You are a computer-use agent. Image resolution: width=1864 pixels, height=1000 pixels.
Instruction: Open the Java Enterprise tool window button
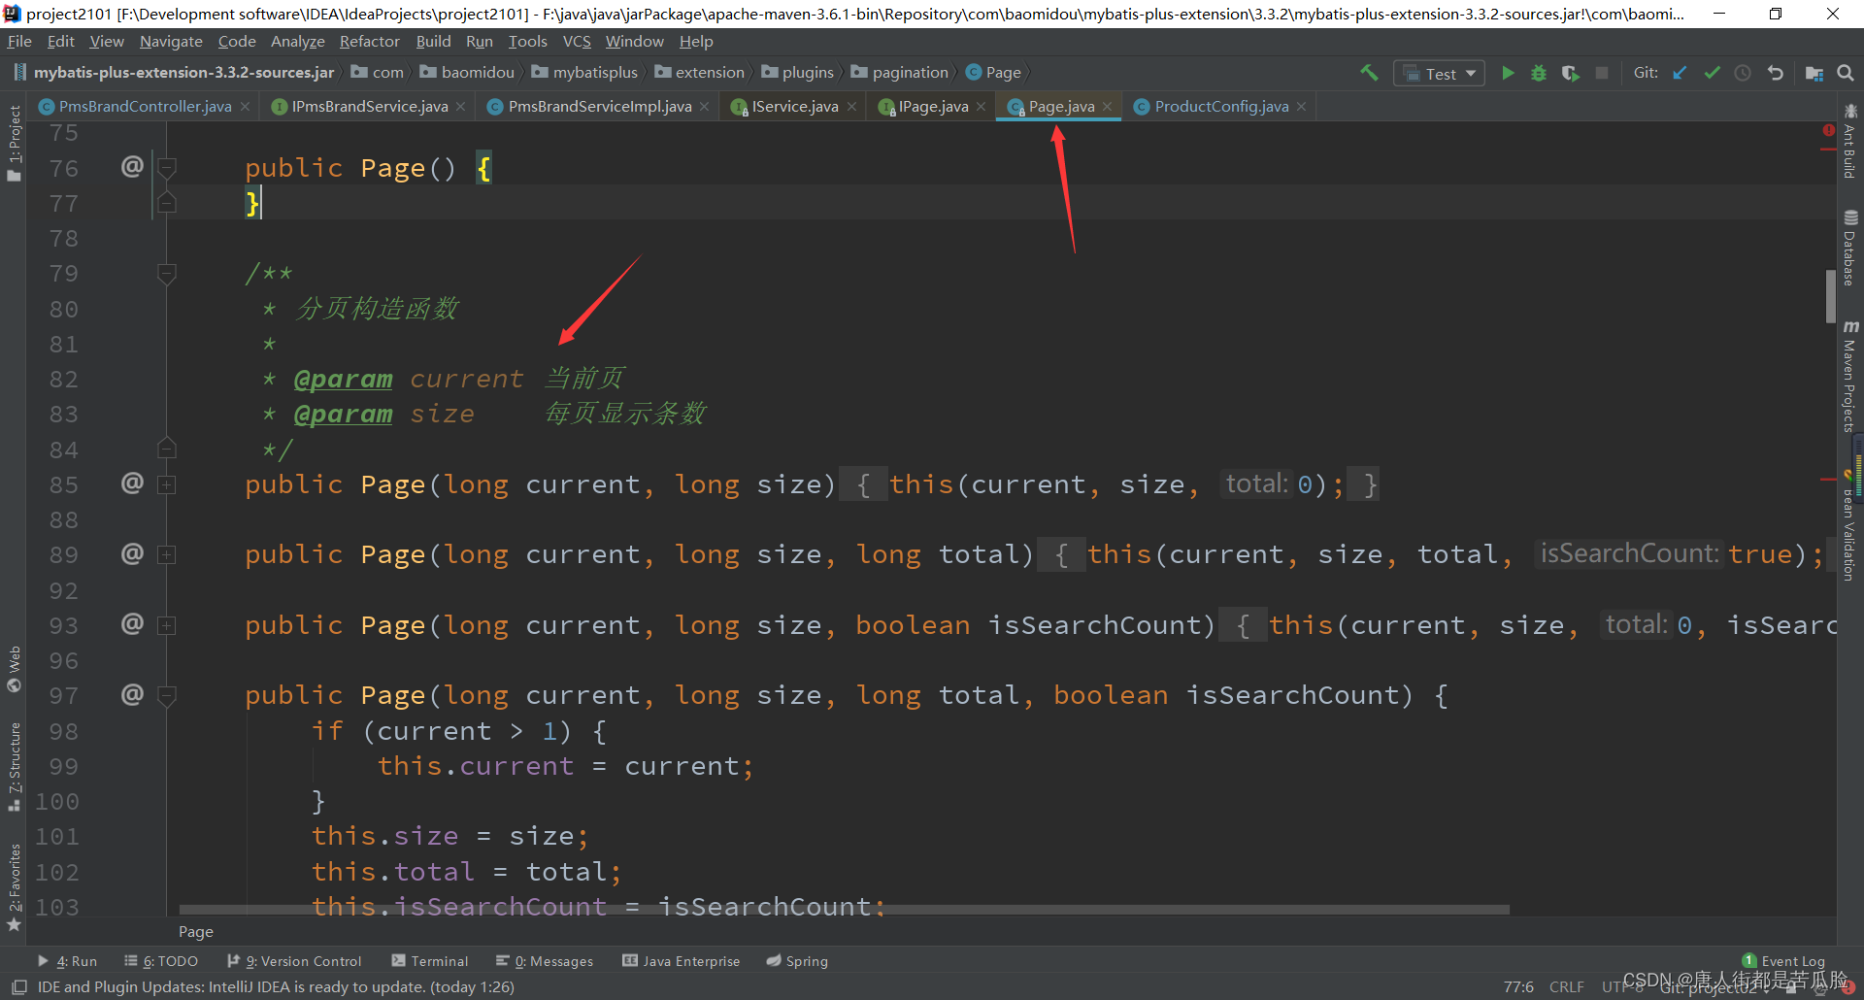[682, 961]
